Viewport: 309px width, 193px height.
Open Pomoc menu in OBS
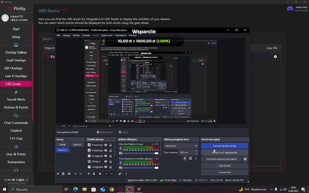tap(133, 35)
